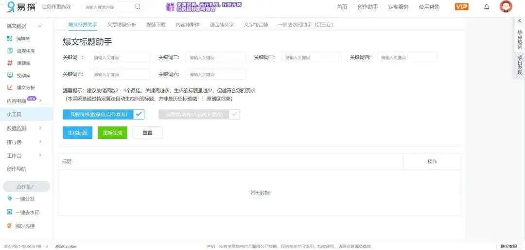Focus the 关键词一 input field

(120, 57)
